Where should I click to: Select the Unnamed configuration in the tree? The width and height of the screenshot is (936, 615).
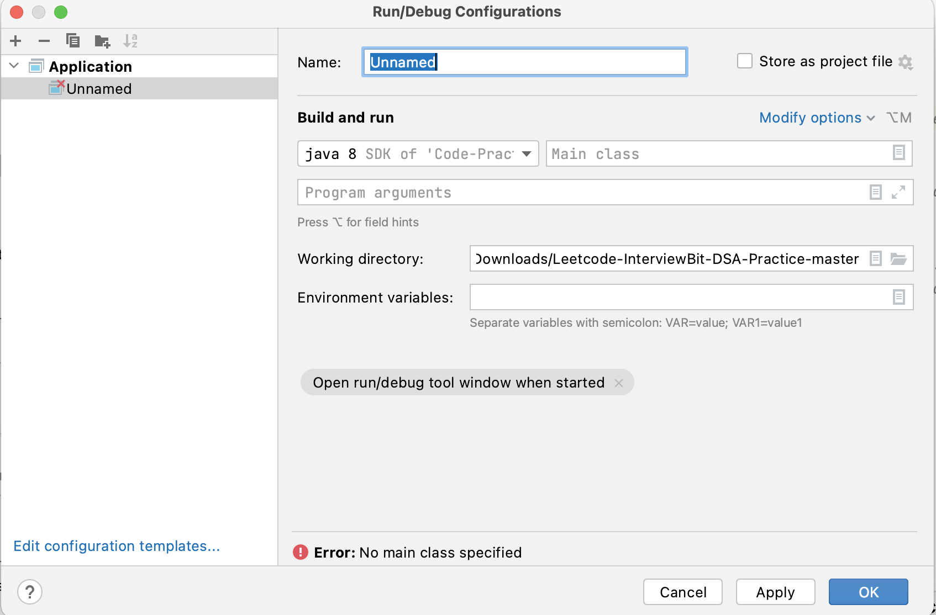(99, 89)
